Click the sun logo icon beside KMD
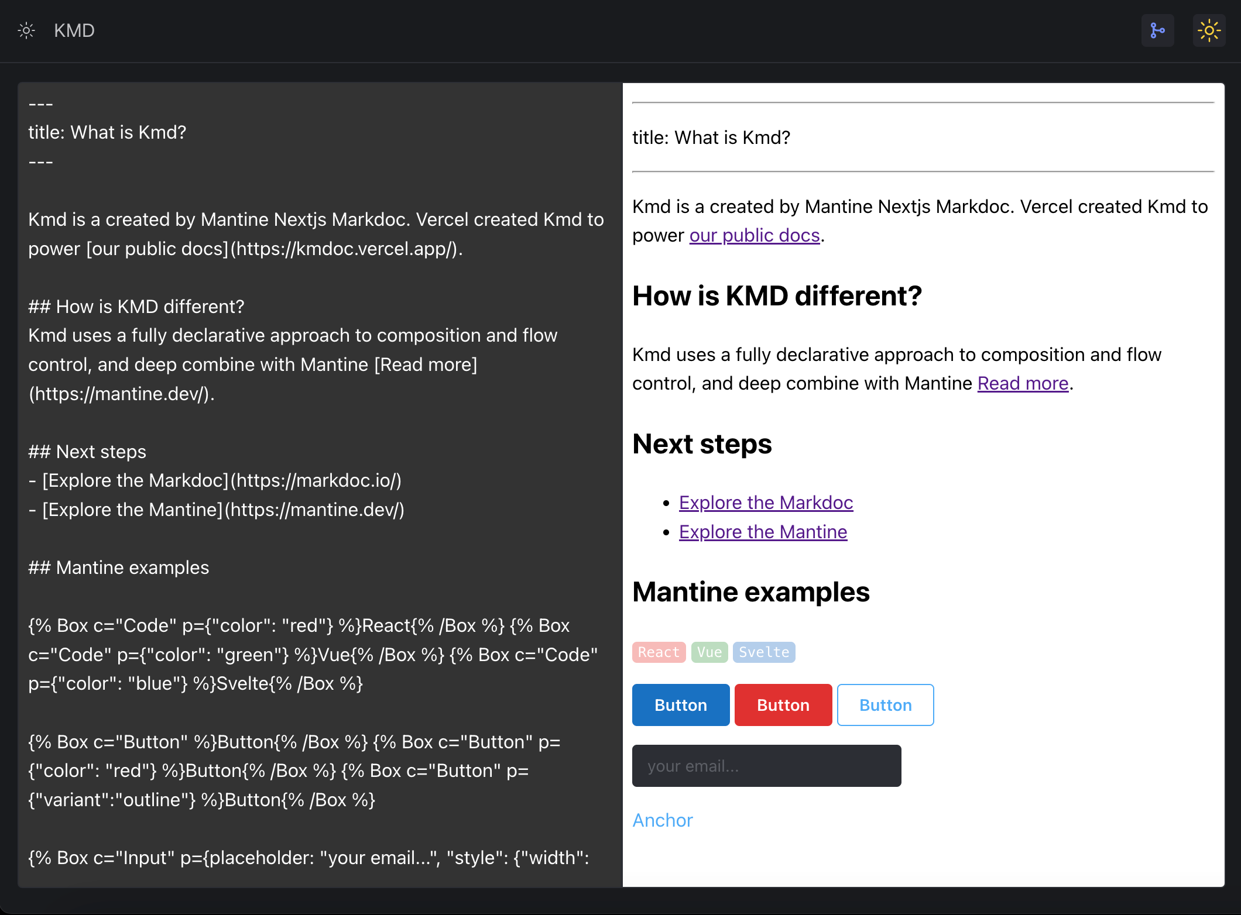 (26, 30)
